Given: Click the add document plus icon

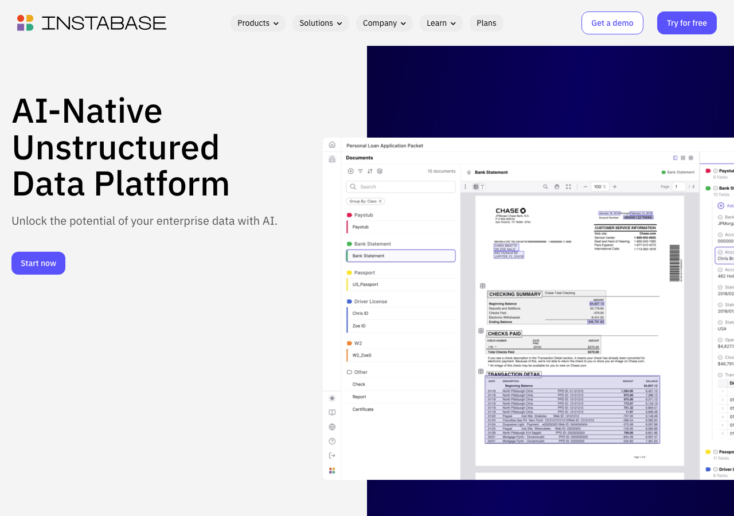Looking at the screenshot, I should (351, 171).
